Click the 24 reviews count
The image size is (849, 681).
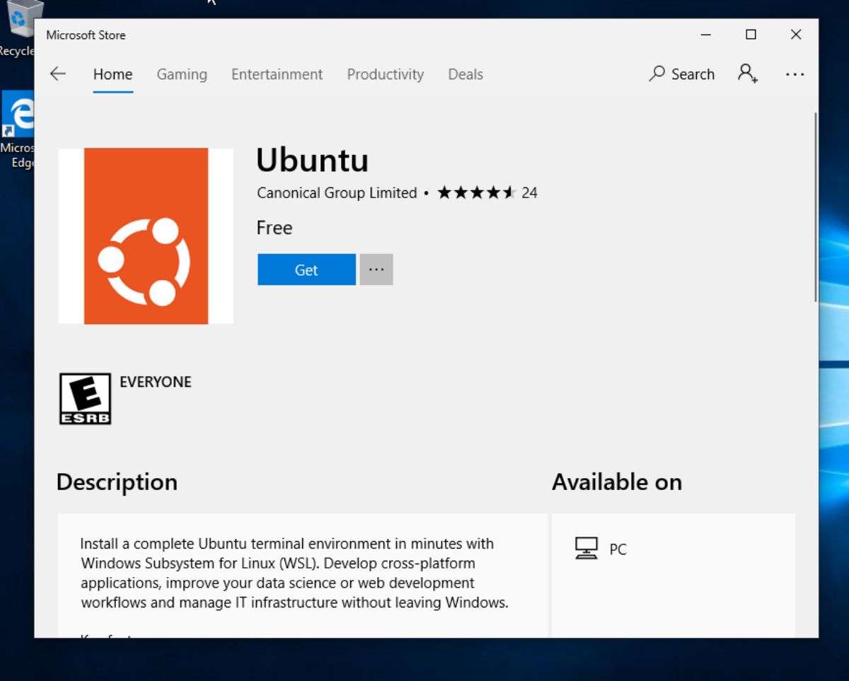coord(530,192)
